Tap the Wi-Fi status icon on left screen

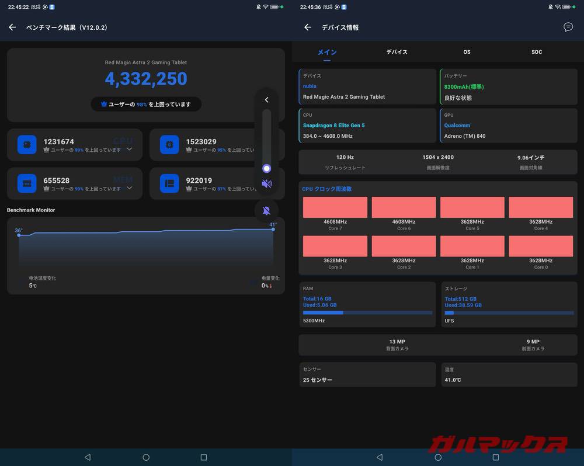click(x=266, y=6)
